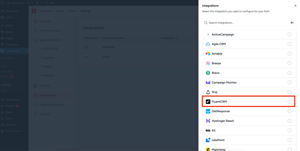Open the Settings tab
This screenshot has height=151, width=300.
click(86, 11)
